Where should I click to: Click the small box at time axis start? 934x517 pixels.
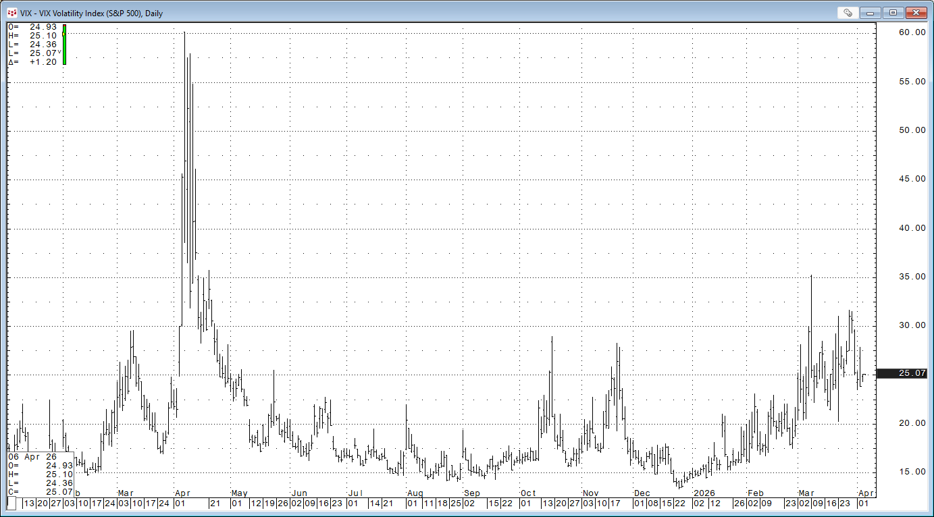11,504
